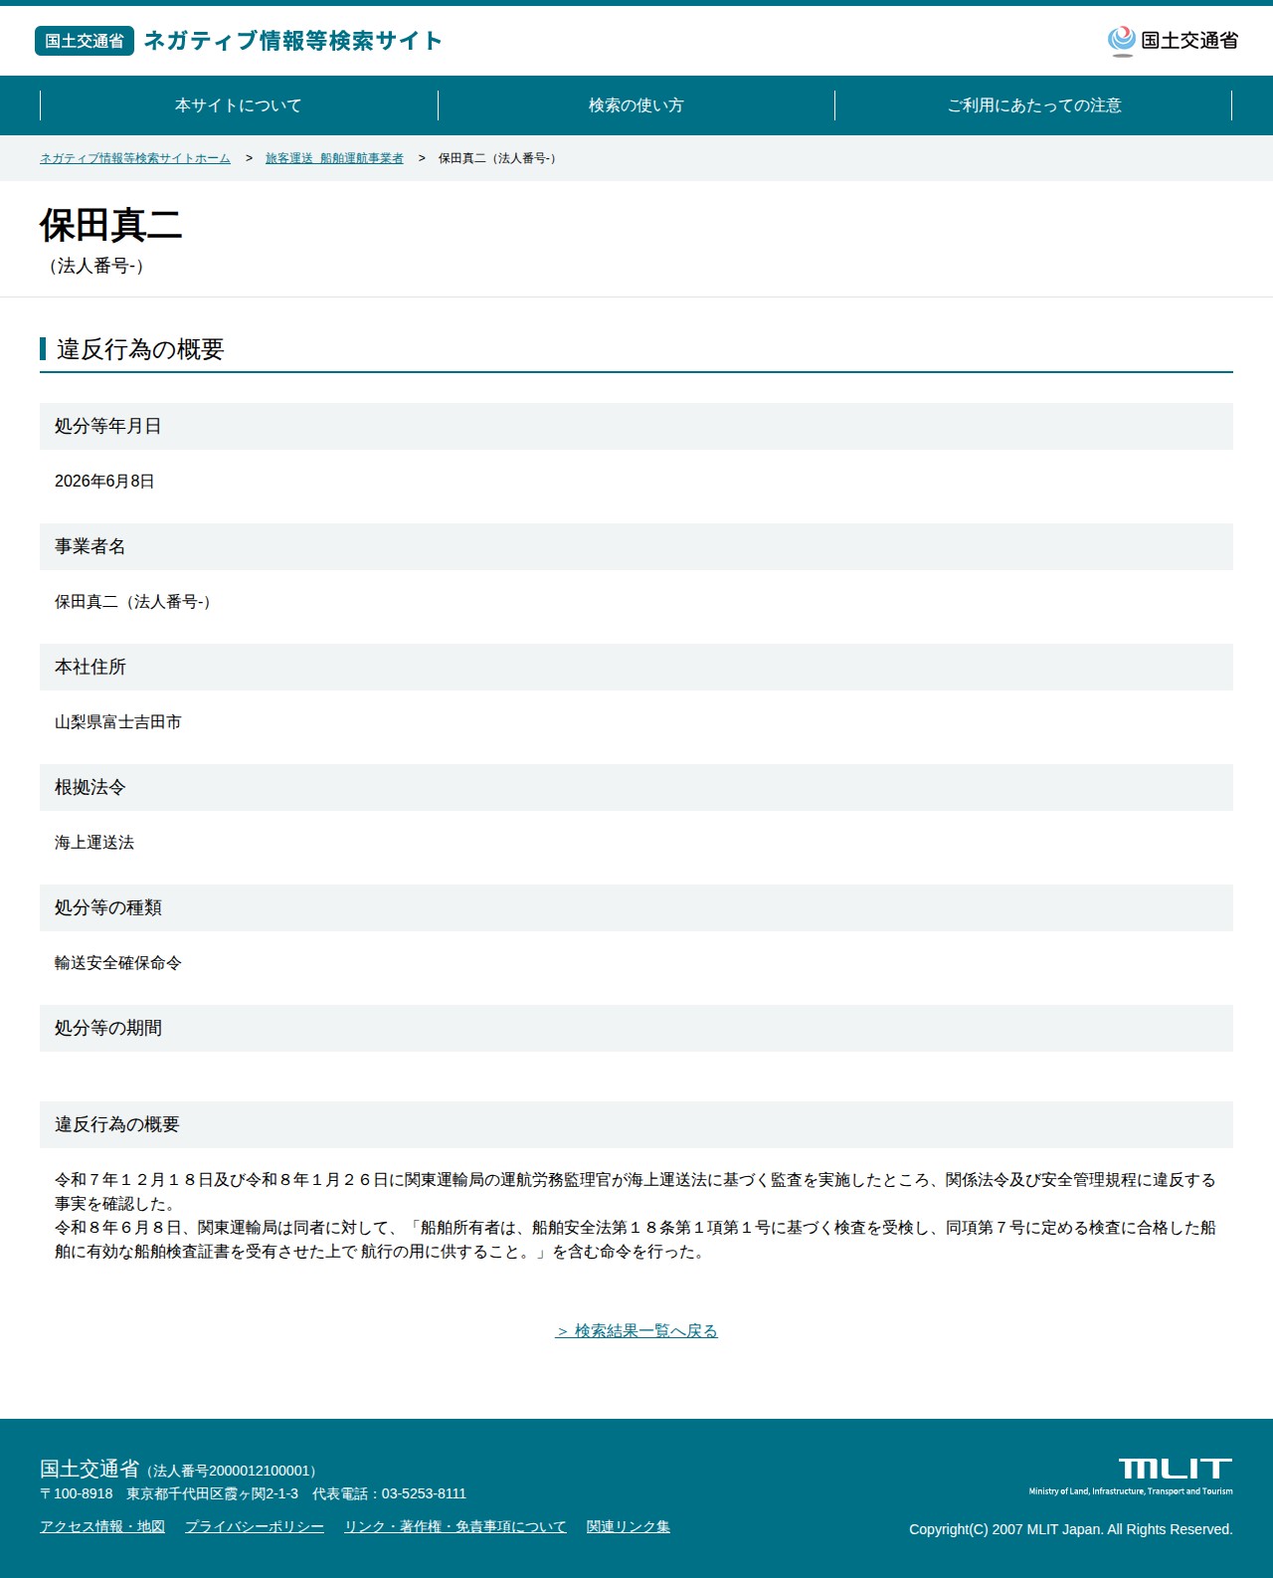The height and width of the screenshot is (1578, 1273).
Task: Click breadcrumb text 保田真二（法人番号-）
Action: tap(499, 158)
